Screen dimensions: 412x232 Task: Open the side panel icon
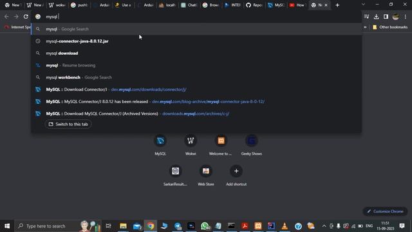(x=386, y=17)
